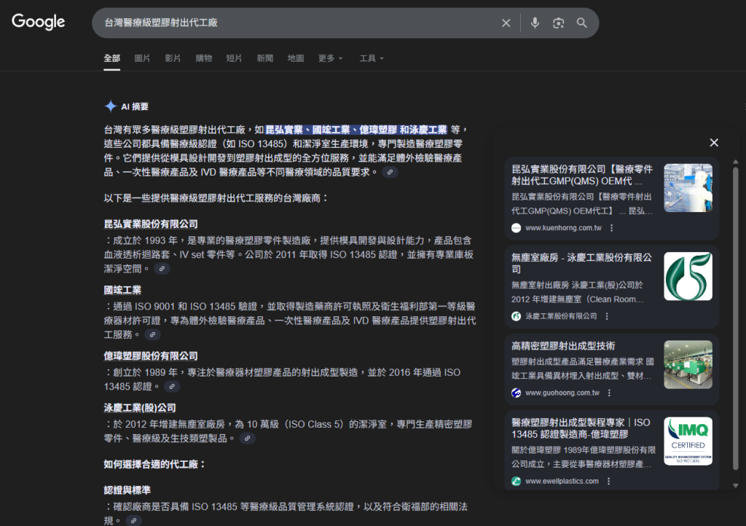Open more options for www.kuenhorng.com.tw result
Viewport: 746px width, 526px height.
(611, 228)
